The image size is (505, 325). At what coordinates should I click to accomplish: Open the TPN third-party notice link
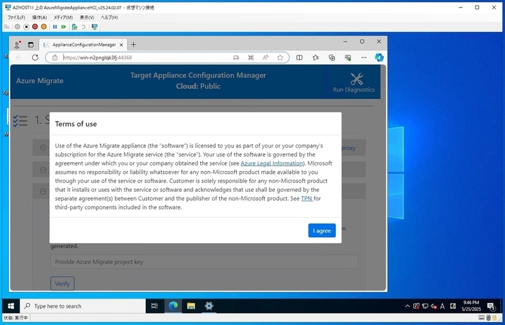coord(307,198)
